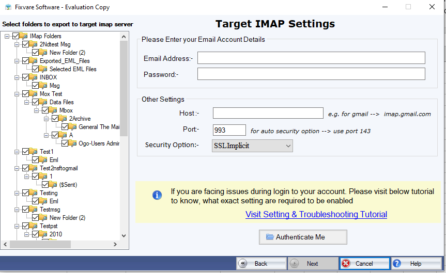Screen dimensions: 446x273
Task: Click the folder tree horizontal scrollbar thumb
Action: click(x=40, y=244)
